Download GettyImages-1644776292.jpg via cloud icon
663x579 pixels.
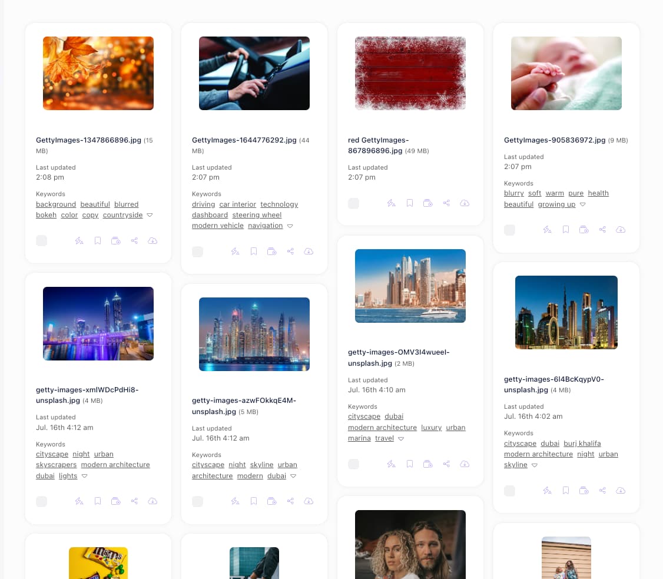coord(309,252)
